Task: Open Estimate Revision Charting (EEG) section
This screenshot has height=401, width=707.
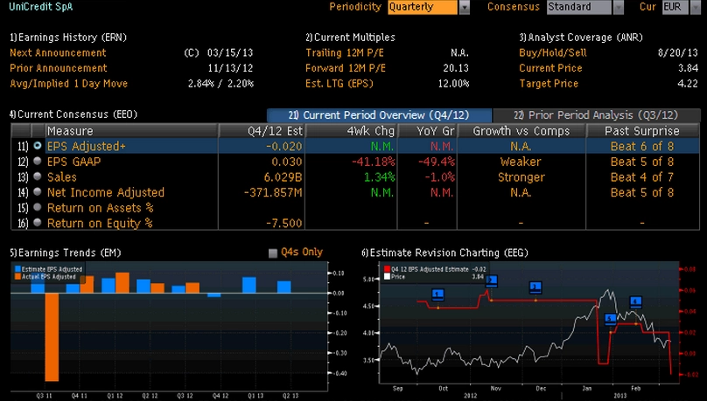Action: [x=444, y=253]
